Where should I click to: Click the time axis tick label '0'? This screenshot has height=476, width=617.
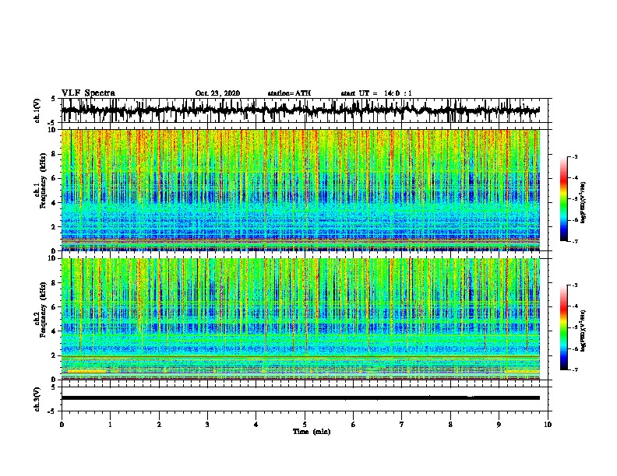(62, 425)
